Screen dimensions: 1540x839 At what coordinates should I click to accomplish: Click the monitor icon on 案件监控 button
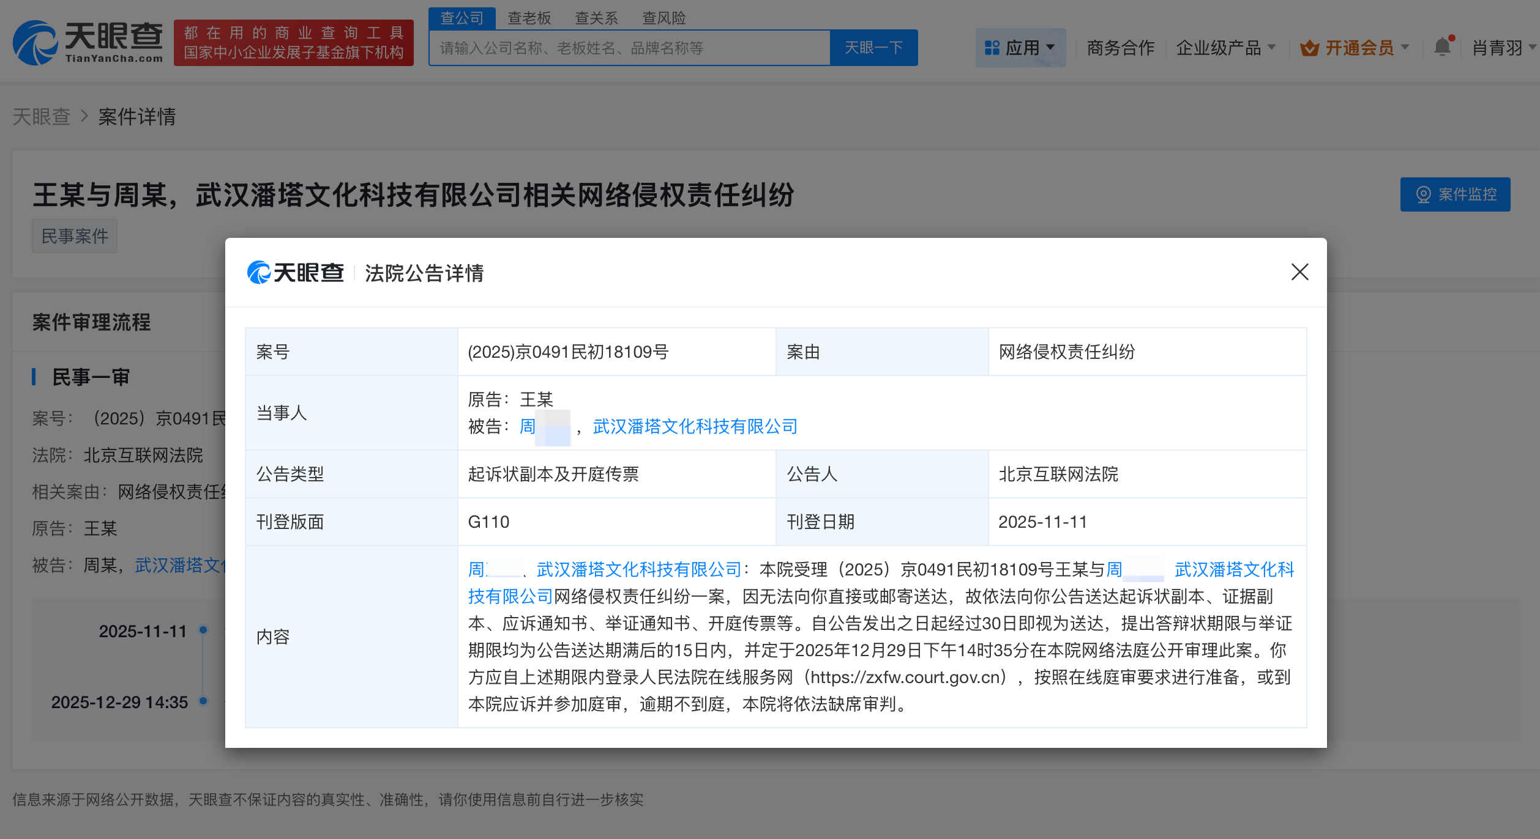tap(1424, 194)
